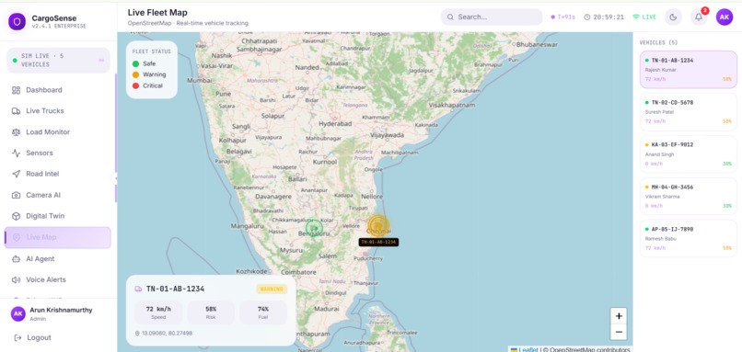This screenshot has width=742, height=352.
Task: Click the truck icon in TN-01-AB-1234 info card
Action: click(138, 289)
